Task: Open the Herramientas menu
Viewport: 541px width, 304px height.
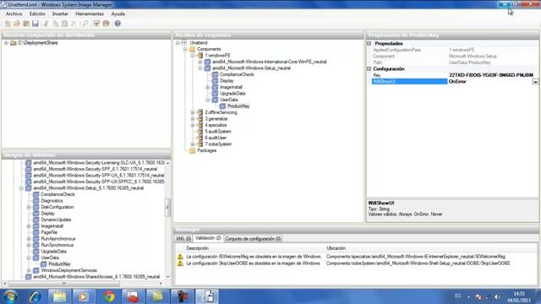Action: (x=90, y=14)
